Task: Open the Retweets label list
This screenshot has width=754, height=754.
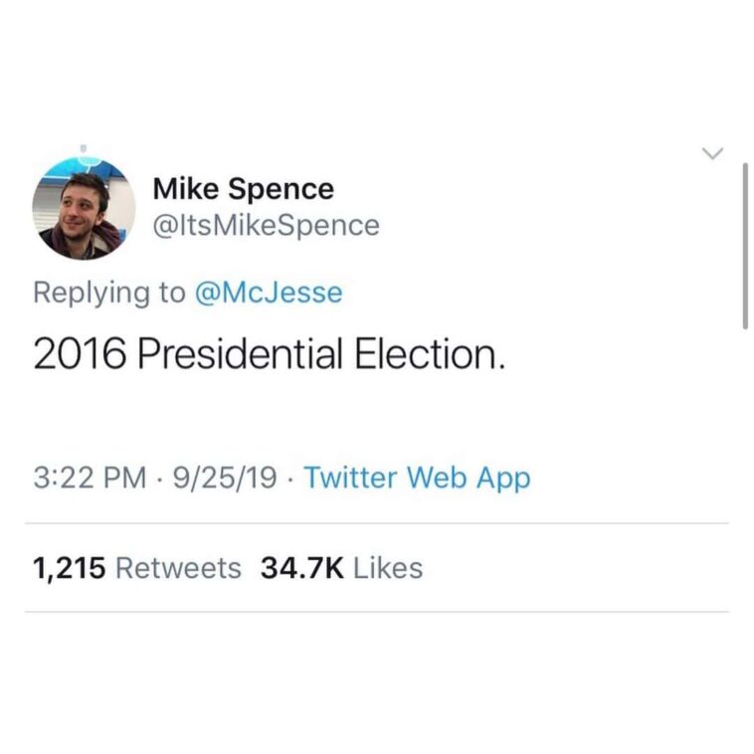Action: point(178,568)
